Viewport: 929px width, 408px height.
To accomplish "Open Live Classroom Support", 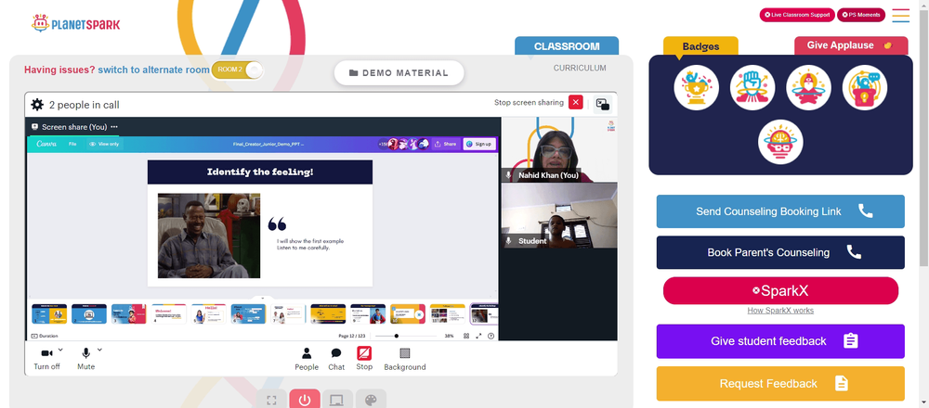I will coord(797,15).
